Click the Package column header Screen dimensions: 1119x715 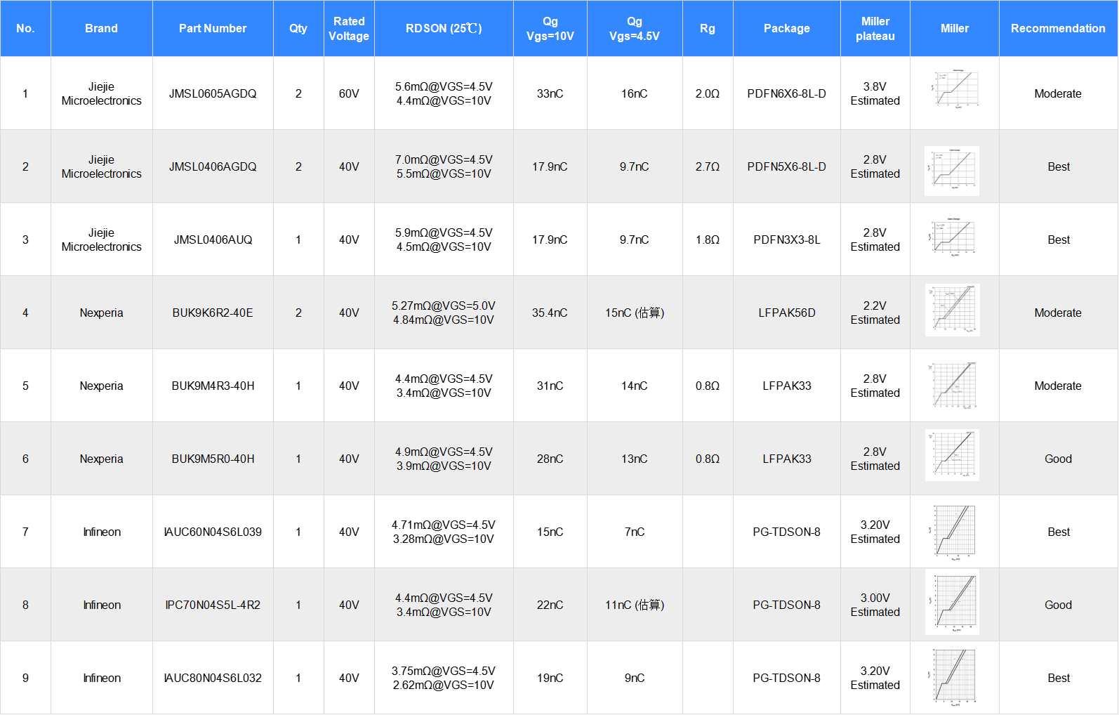pyautogui.click(x=786, y=28)
